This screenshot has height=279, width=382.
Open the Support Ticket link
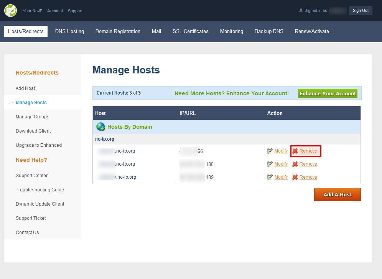click(x=31, y=218)
